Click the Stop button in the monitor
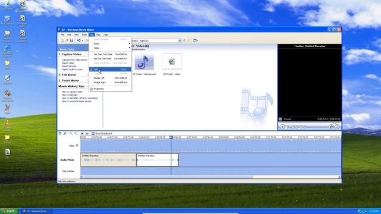The height and width of the screenshot is (214, 381). tap(288, 127)
